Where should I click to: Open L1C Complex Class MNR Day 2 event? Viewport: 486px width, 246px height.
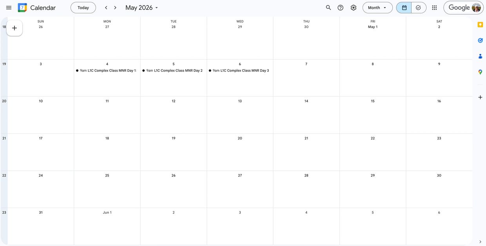click(x=174, y=71)
